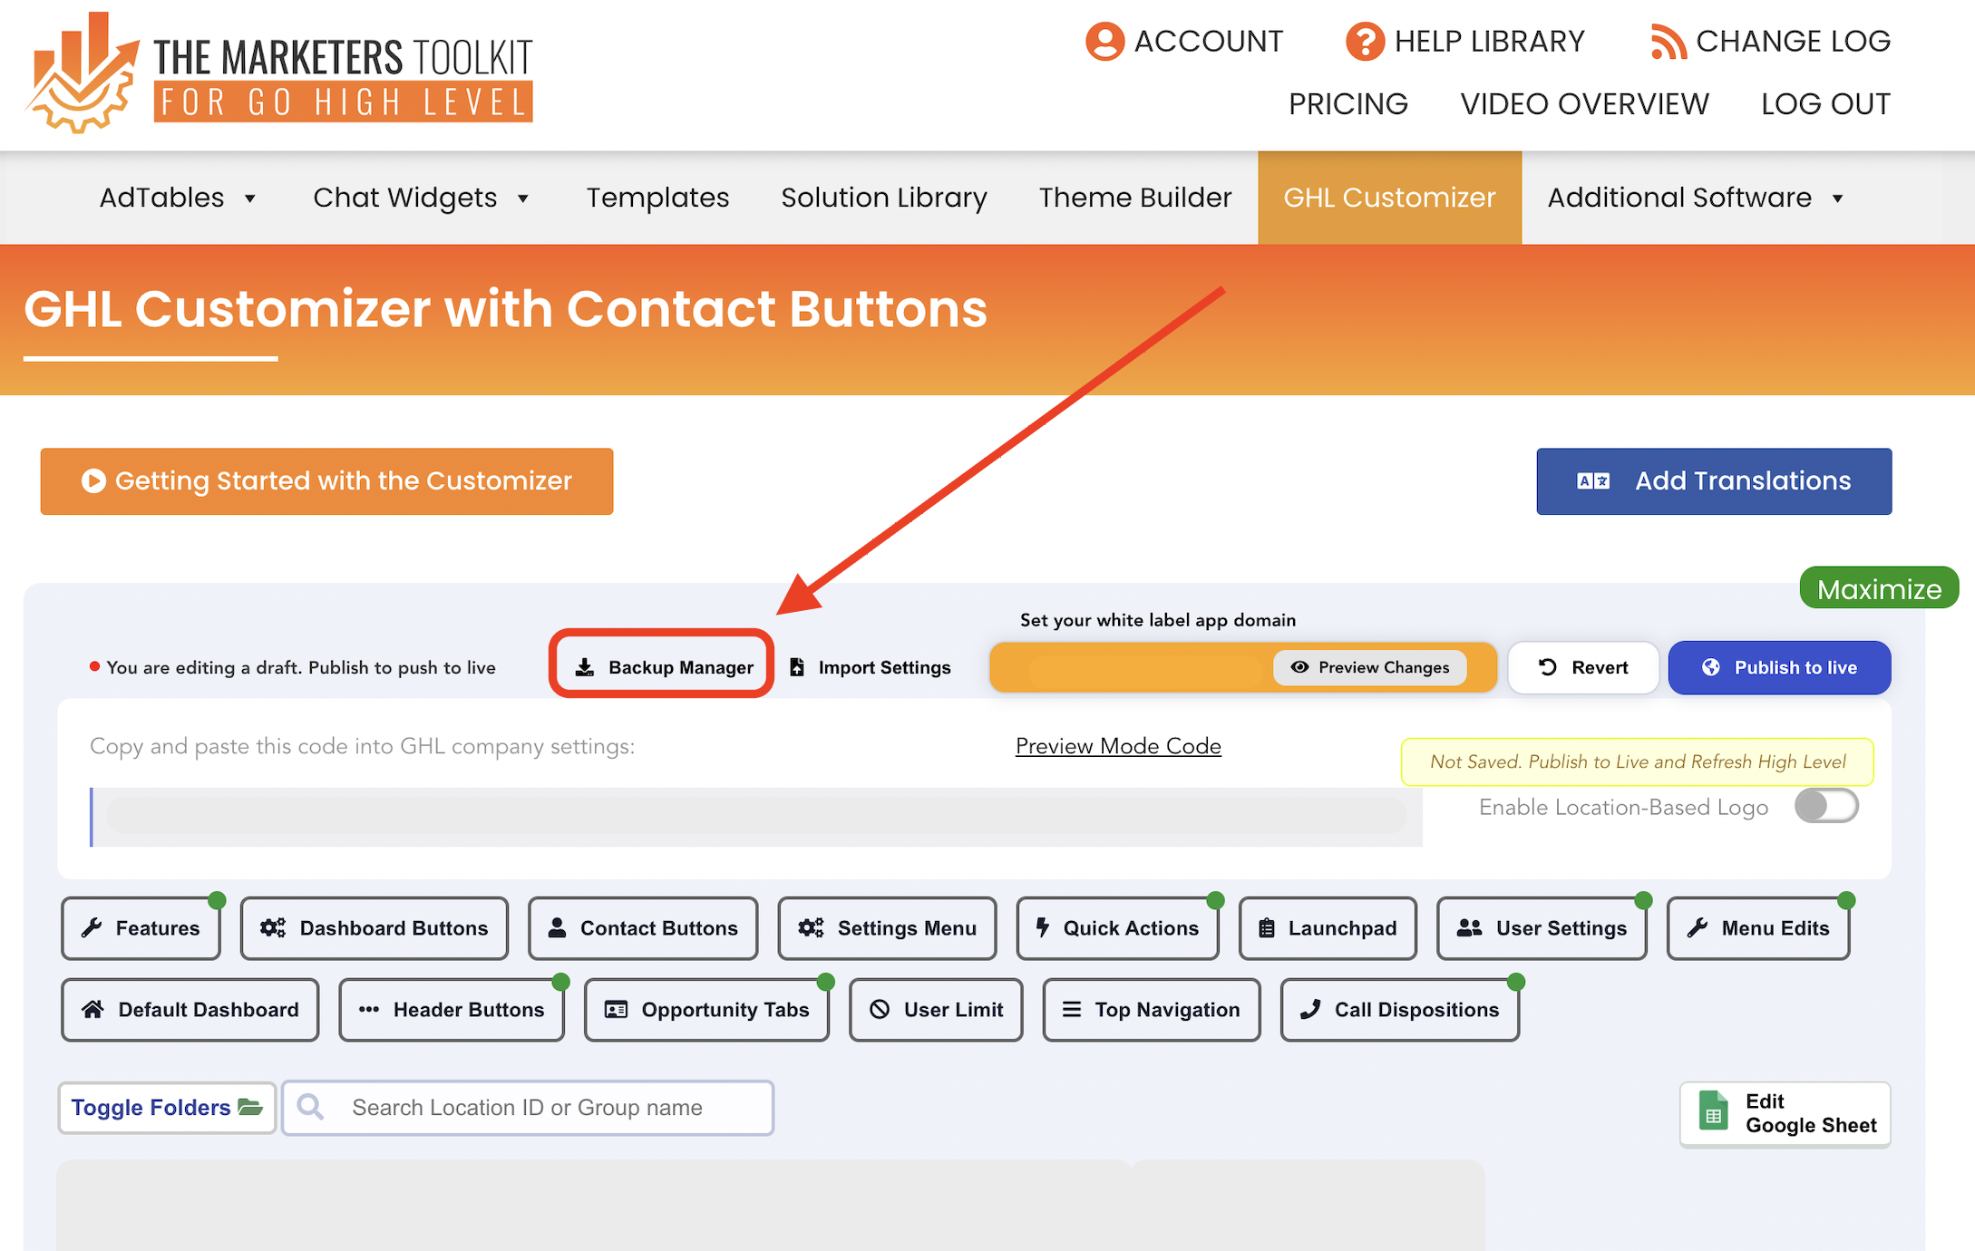Click the play icon on Getting Started button
The height and width of the screenshot is (1251, 1975).
(x=93, y=480)
